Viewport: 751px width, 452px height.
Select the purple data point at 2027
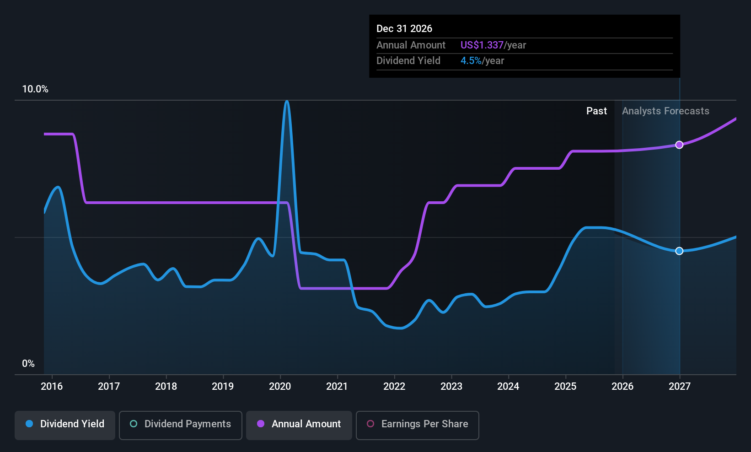coord(679,145)
